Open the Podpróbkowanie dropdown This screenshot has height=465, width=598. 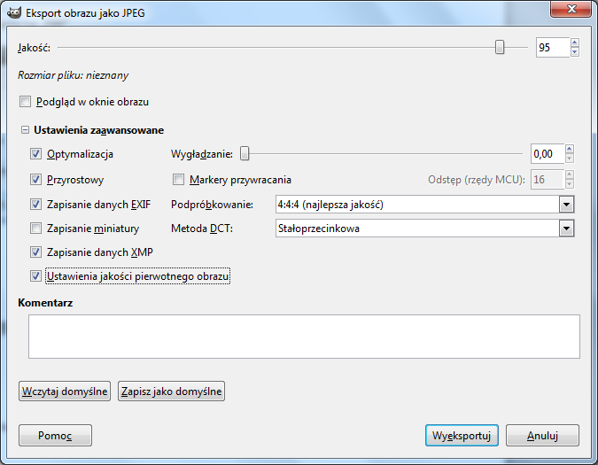[x=567, y=205]
